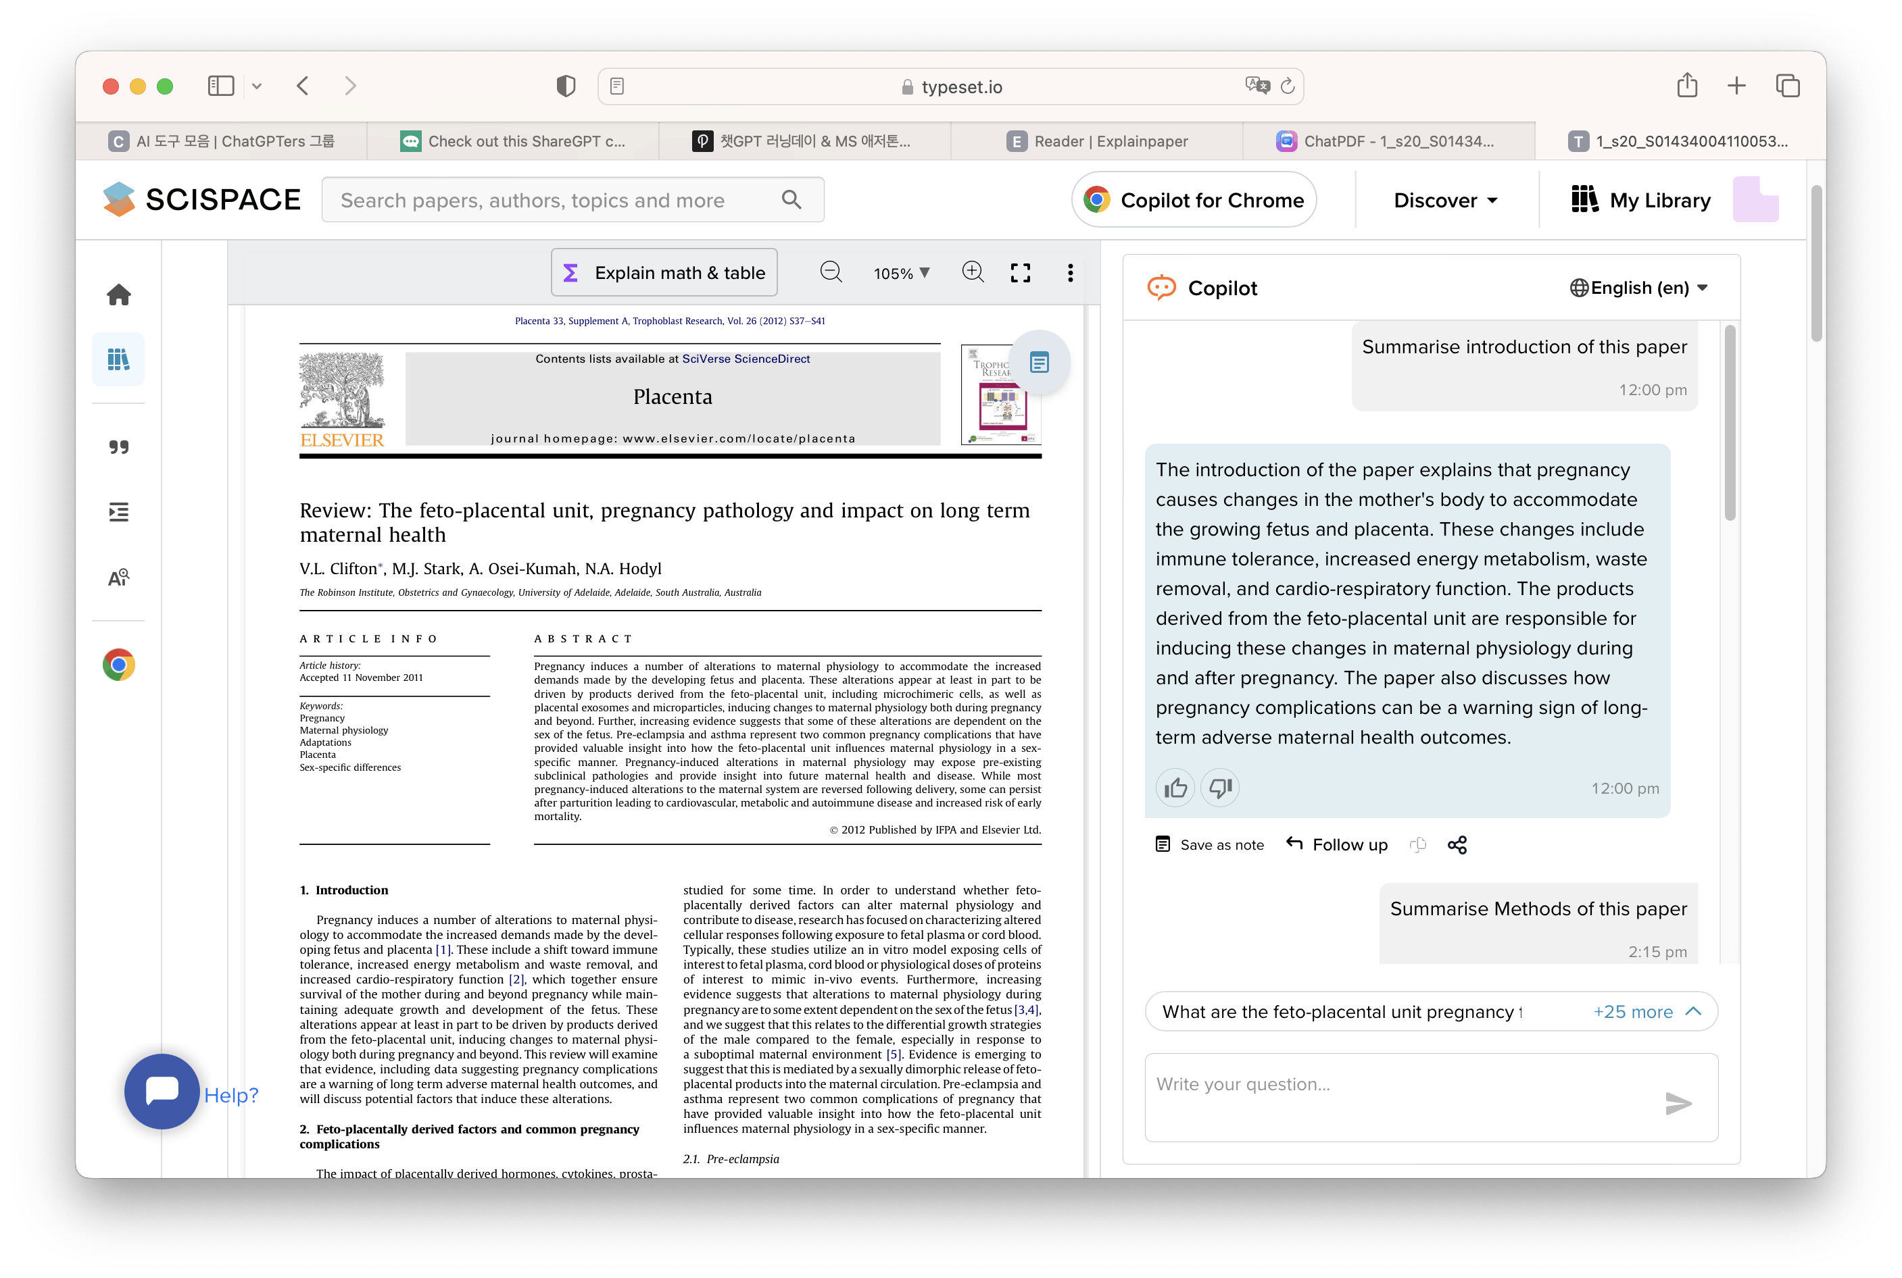Click the home icon in left sidebar

(119, 295)
